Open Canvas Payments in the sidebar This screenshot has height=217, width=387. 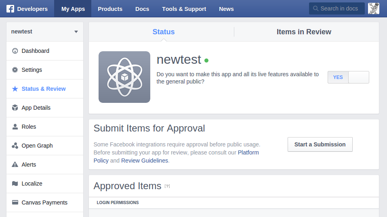pos(45,202)
